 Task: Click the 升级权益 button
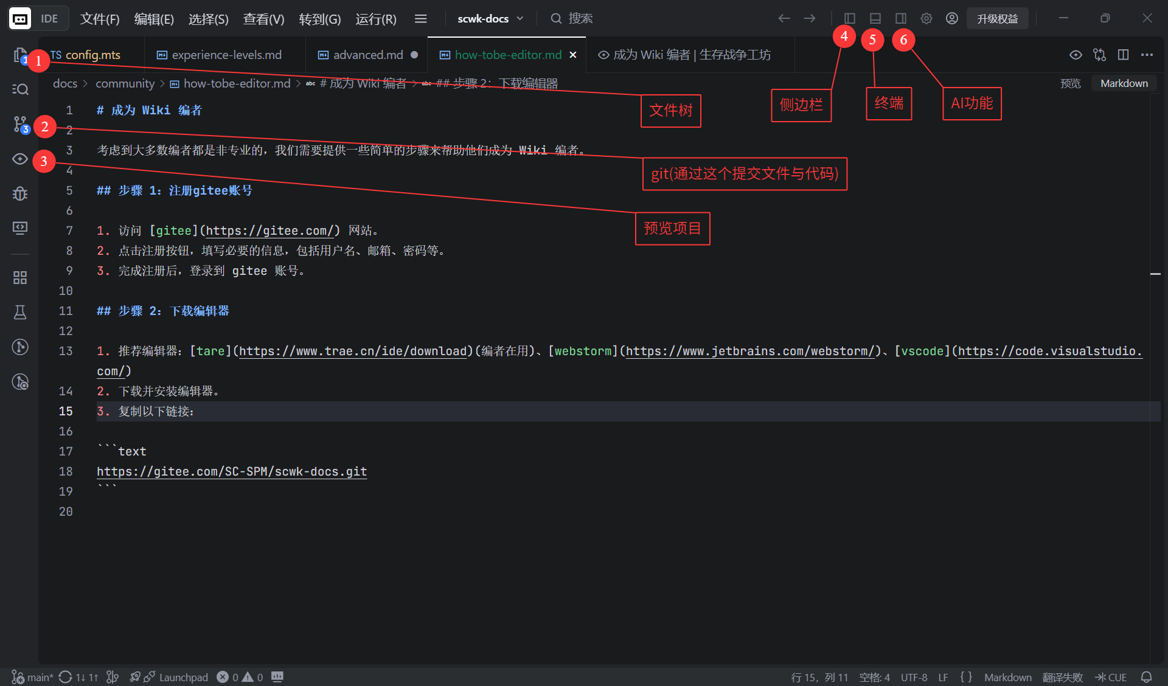point(998,18)
